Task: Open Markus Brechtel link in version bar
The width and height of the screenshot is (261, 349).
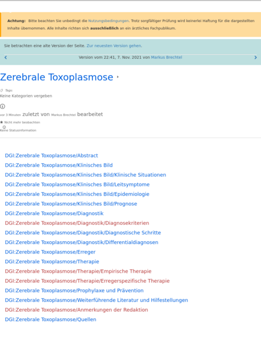Action: [166, 57]
